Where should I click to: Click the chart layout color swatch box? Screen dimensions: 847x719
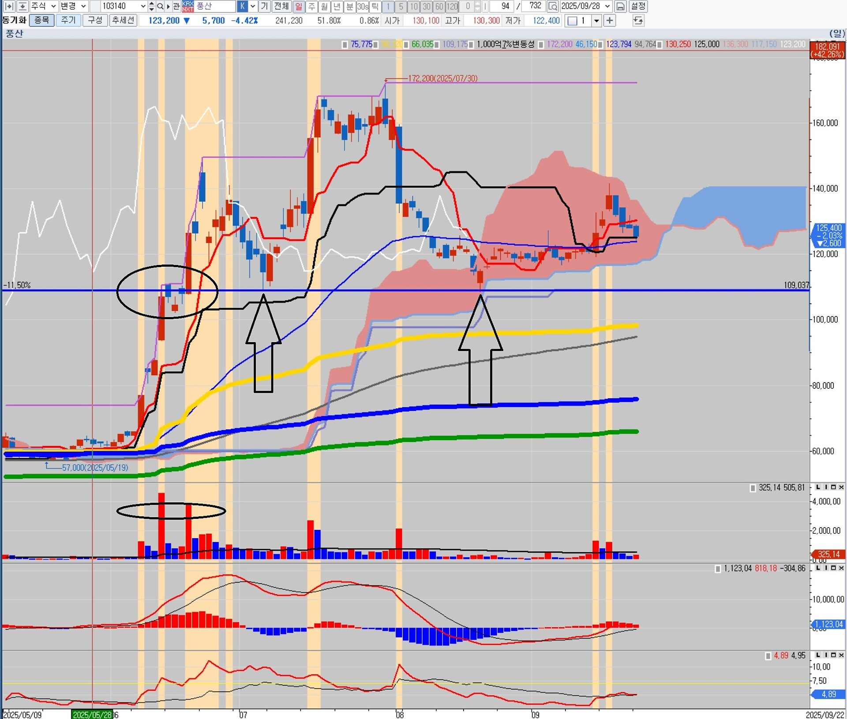click(572, 21)
